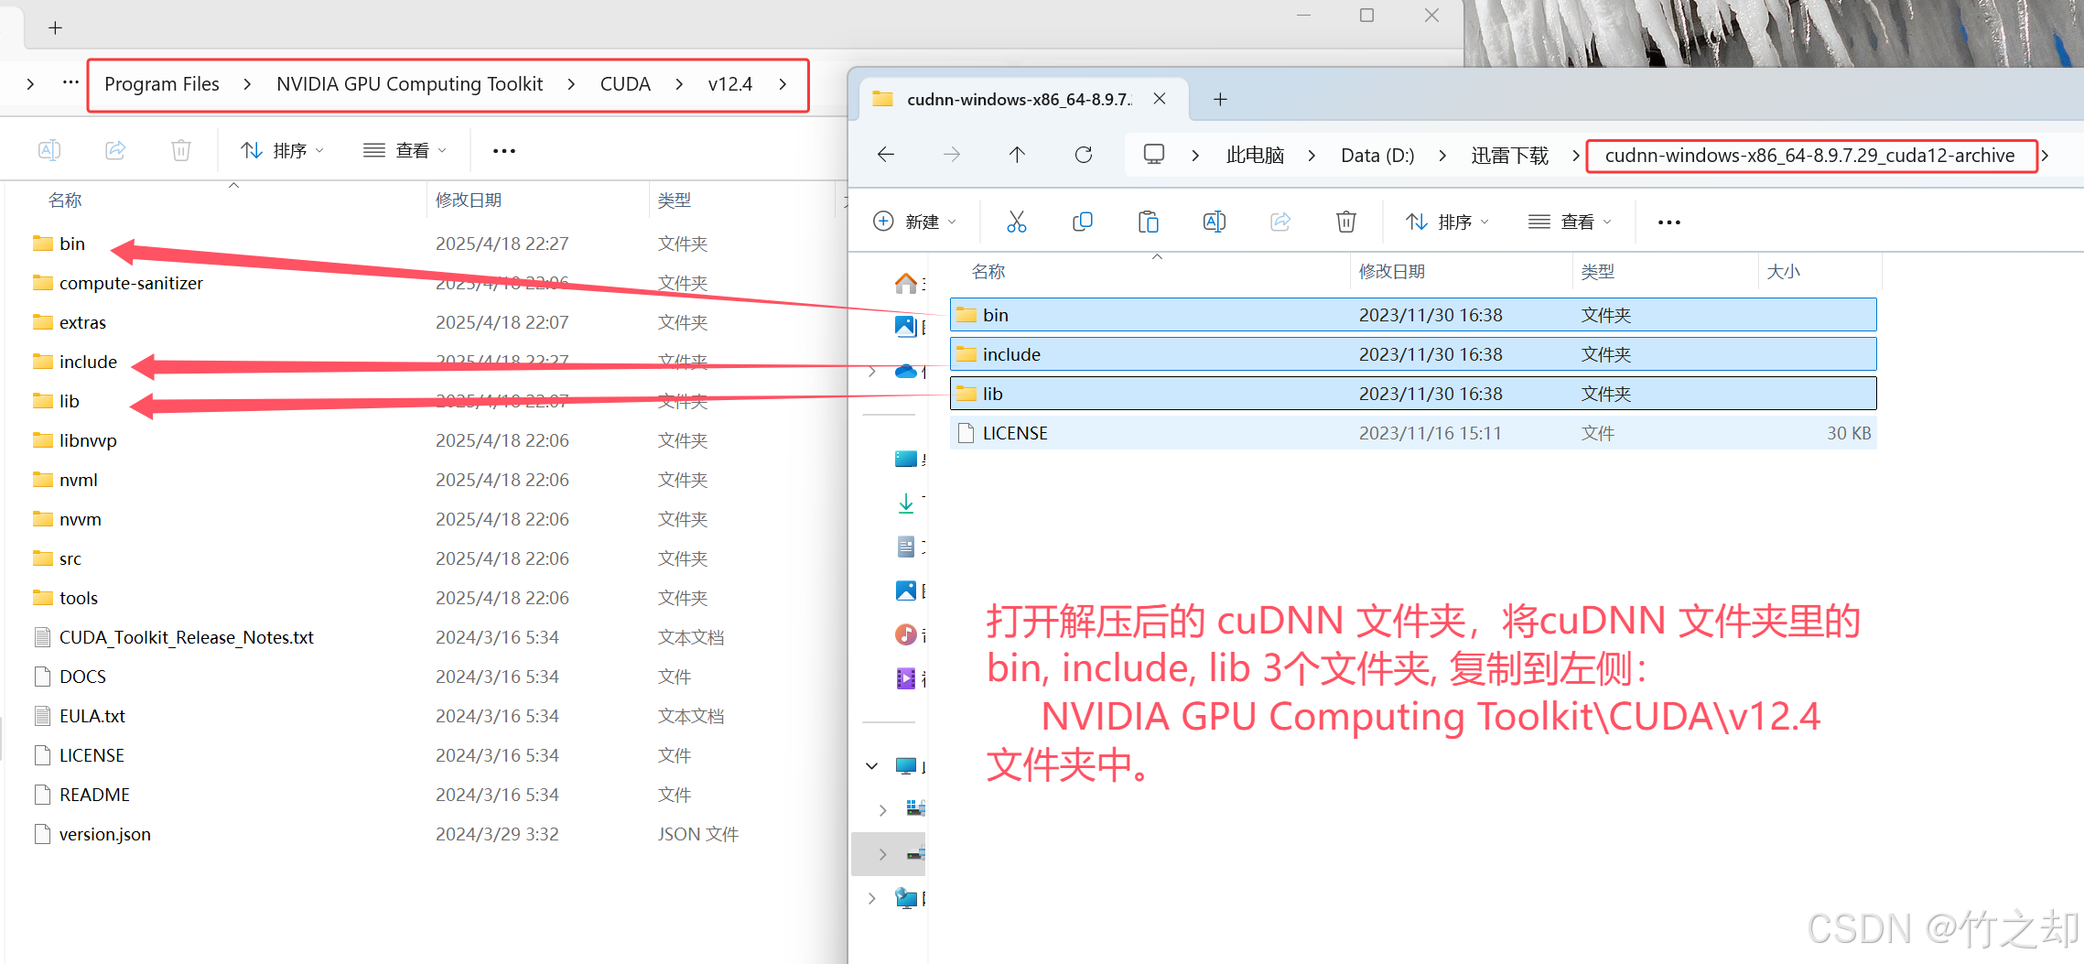Close the cudnn-windows-x86_64 tab
The height and width of the screenshot is (964, 2084).
(1160, 99)
